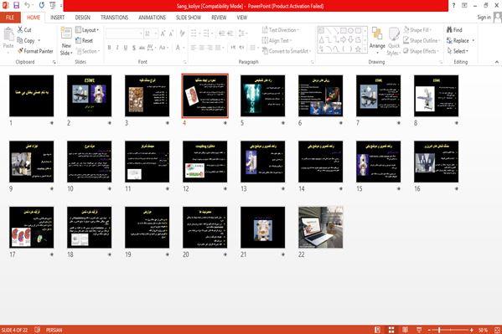Switch to Reading View in status bar
The height and width of the screenshot is (334, 502).
point(405,330)
